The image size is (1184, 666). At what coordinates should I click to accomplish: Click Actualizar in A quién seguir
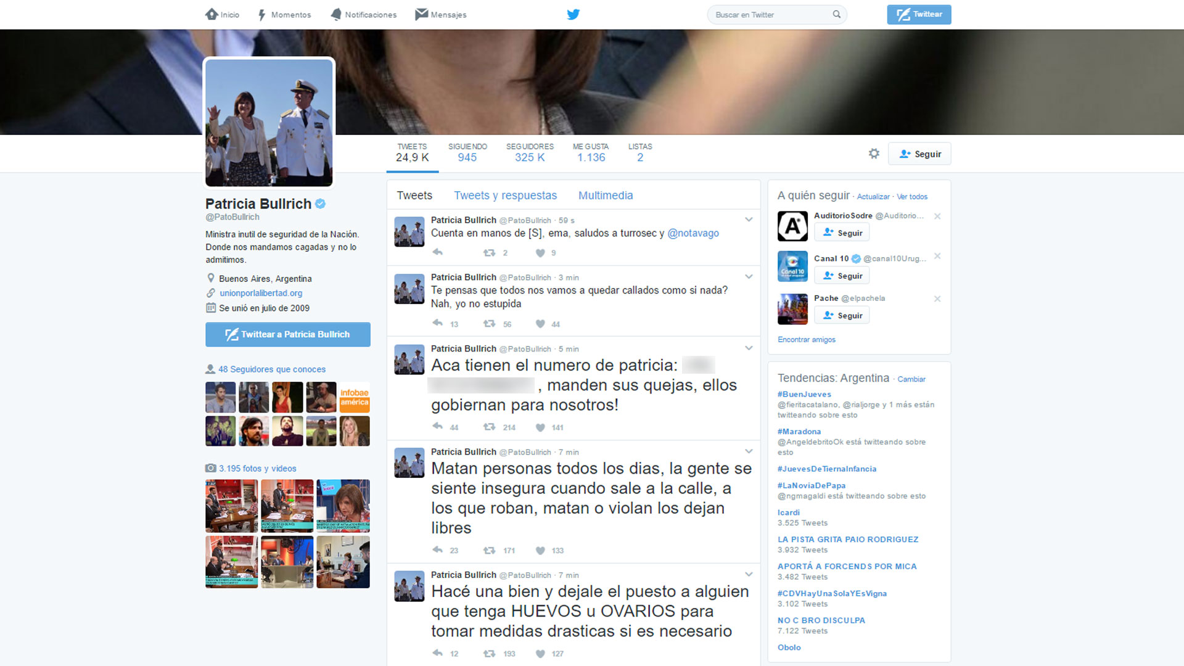pyautogui.click(x=873, y=197)
